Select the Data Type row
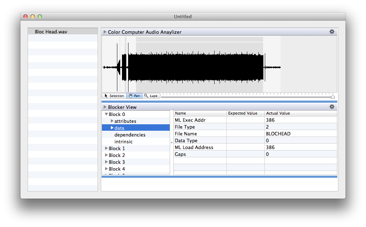The image size is (366, 227). pyautogui.click(x=255, y=140)
